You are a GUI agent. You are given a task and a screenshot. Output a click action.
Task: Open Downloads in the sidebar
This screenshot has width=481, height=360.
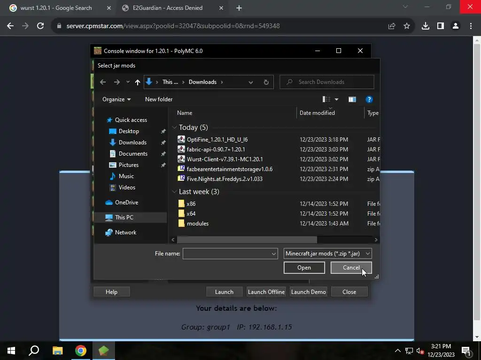point(132,142)
